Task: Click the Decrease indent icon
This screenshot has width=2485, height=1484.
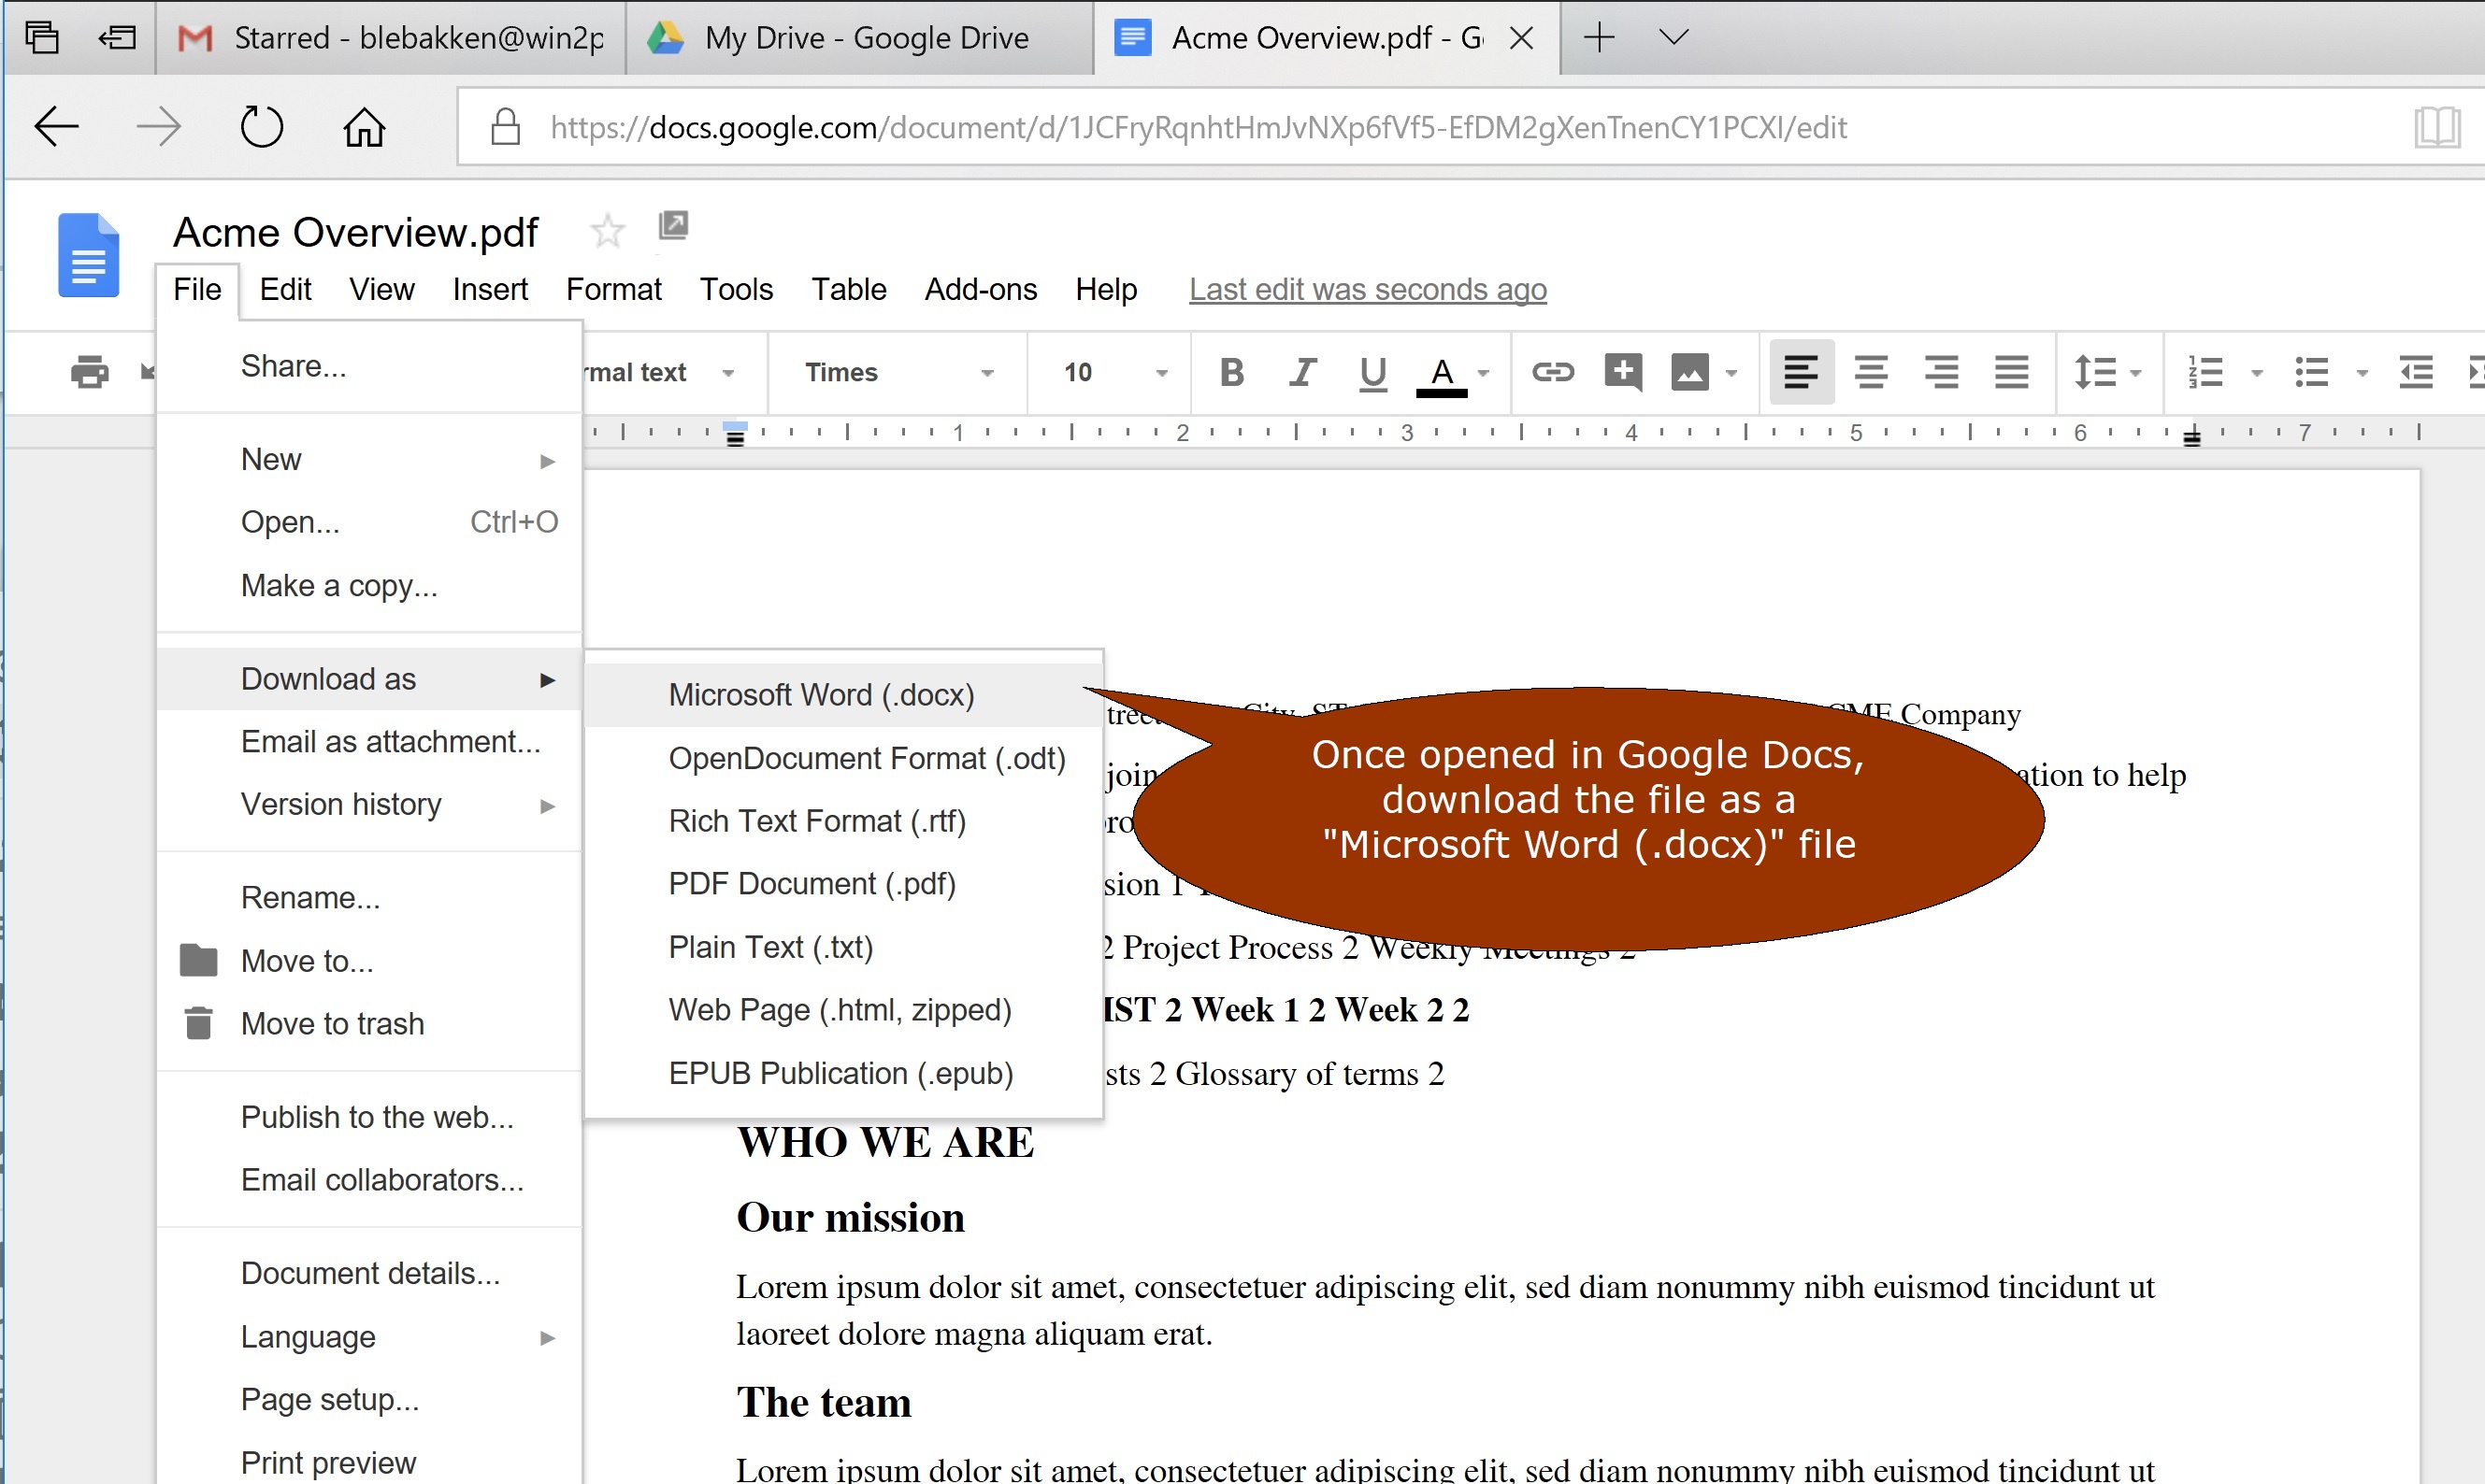Action: tap(2416, 372)
